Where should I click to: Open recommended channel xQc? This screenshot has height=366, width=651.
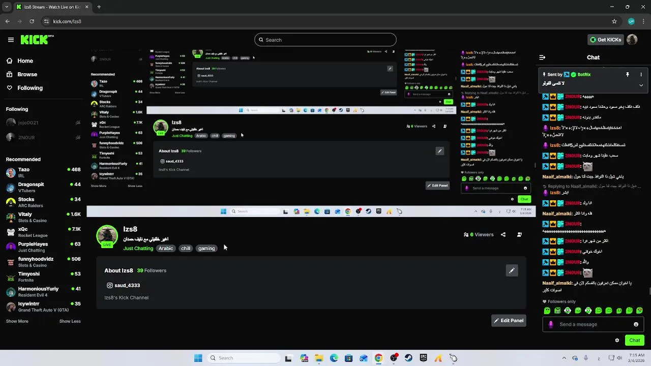pyautogui.click(x=43, y=232)
